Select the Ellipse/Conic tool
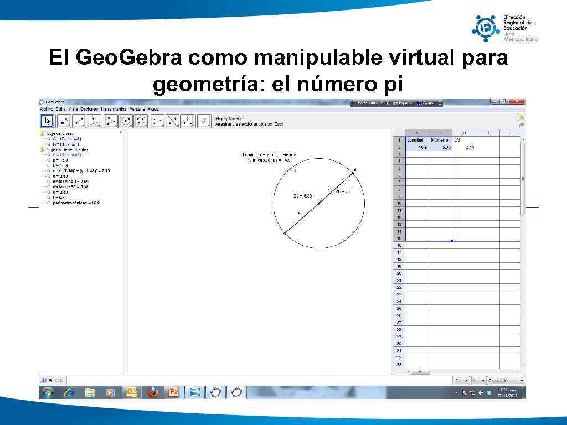 pyautogui.click(x=141, y=121)
